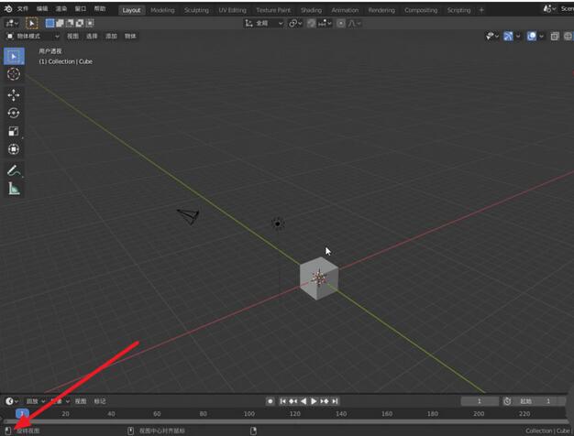Toggle X-ray mode icon

555,36
